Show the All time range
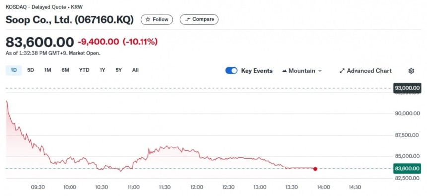427x196 pixels. tap(135, 70)
